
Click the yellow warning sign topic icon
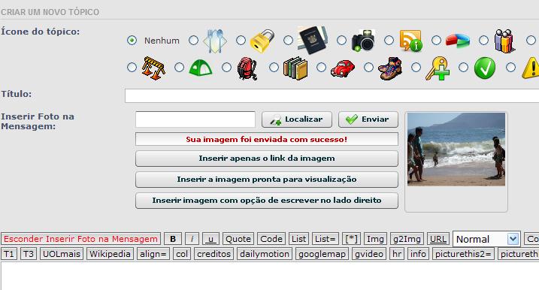(531, 68)
